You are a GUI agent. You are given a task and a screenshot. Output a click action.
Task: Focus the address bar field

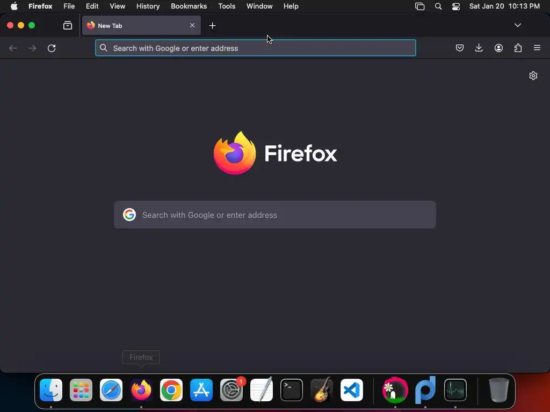coord(255,48)
